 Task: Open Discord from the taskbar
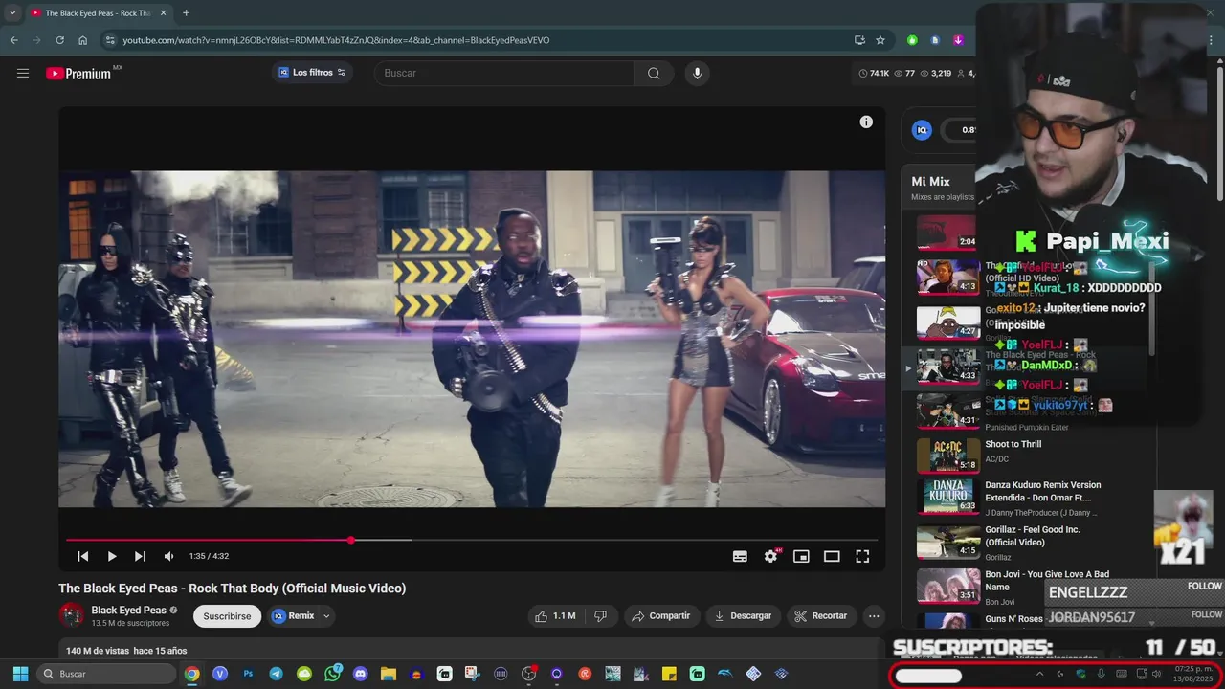click(360, 674)
